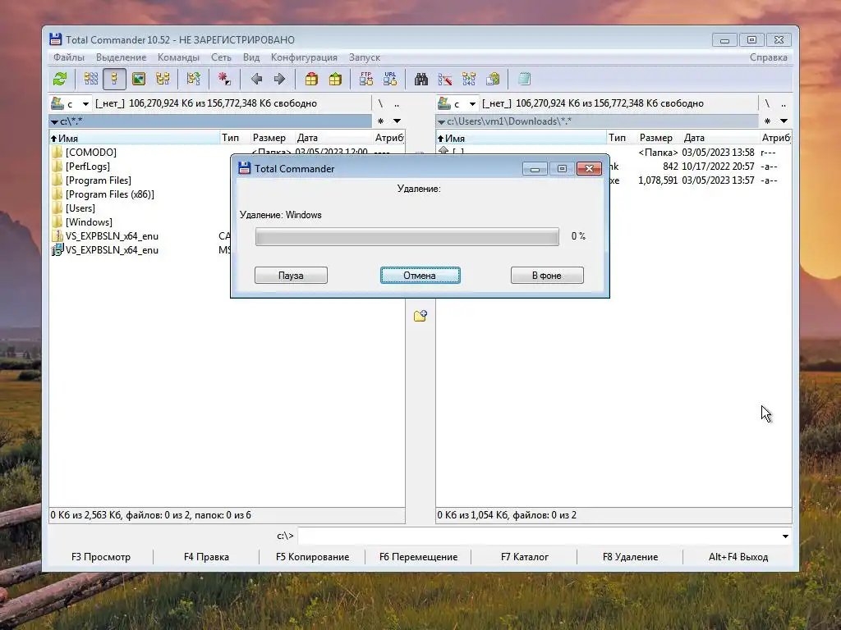The image size is (841, 630).
Task: Click F8 Удаление button
Action: pos(630,557)
